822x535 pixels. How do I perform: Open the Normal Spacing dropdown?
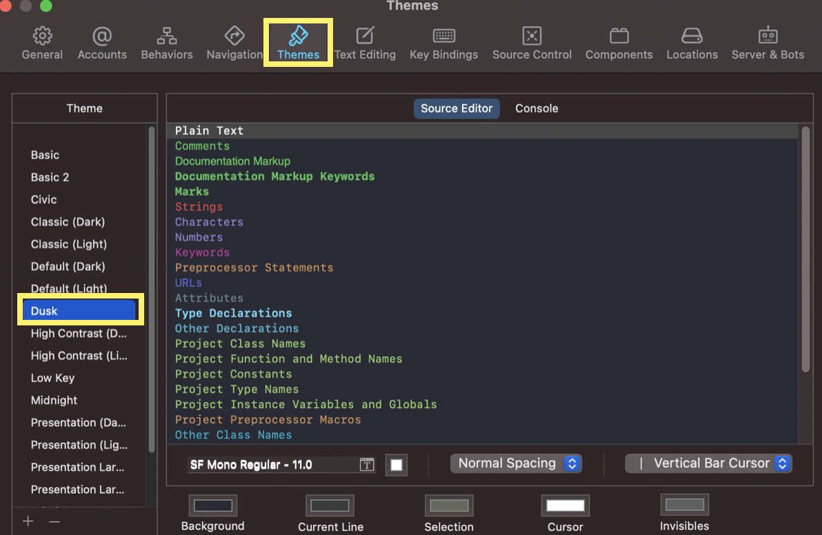(516, 463)
